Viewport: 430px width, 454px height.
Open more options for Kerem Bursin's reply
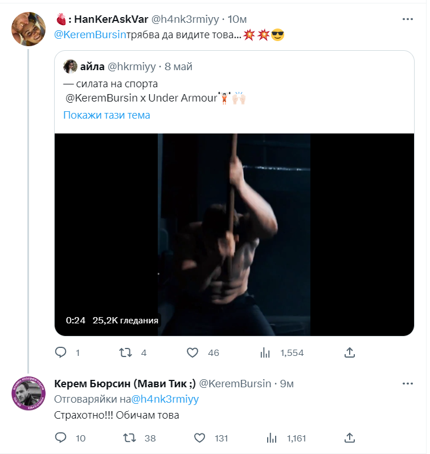click(x=408, y=383)
